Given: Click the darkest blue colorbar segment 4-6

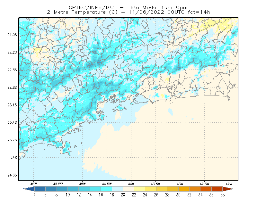Looking at the screenshot, I should 40,189.
